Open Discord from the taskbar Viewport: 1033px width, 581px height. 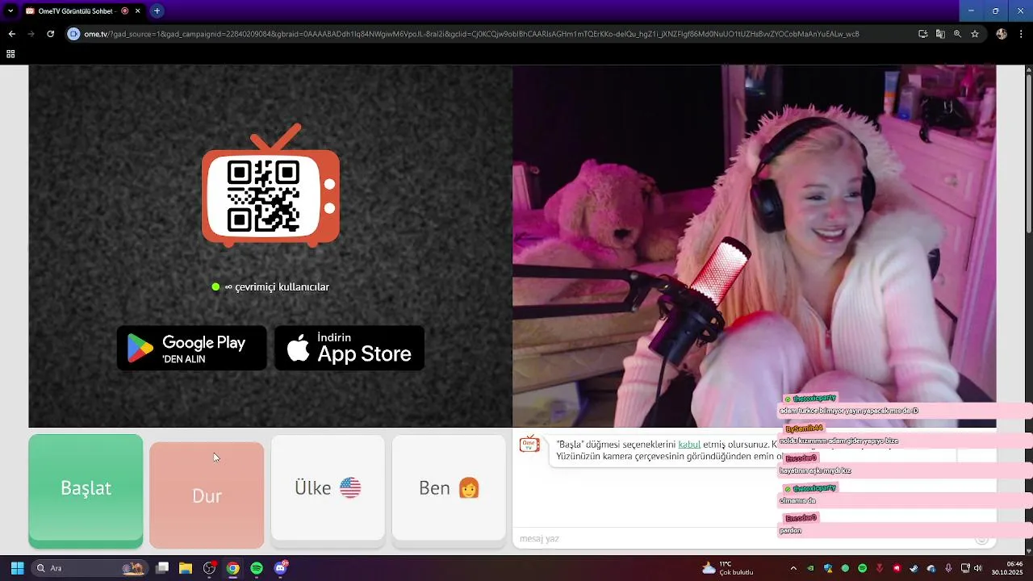(x=280, y=568)
